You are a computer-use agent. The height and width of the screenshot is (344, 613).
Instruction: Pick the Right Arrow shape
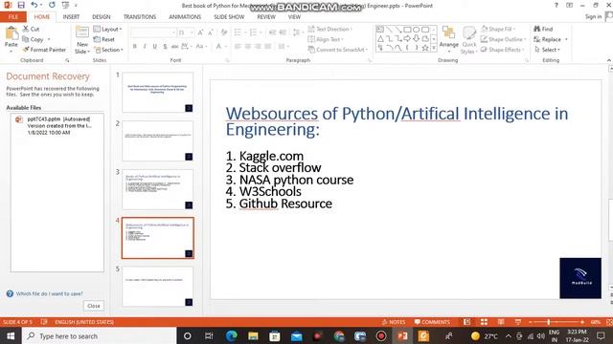click(407, 38)
